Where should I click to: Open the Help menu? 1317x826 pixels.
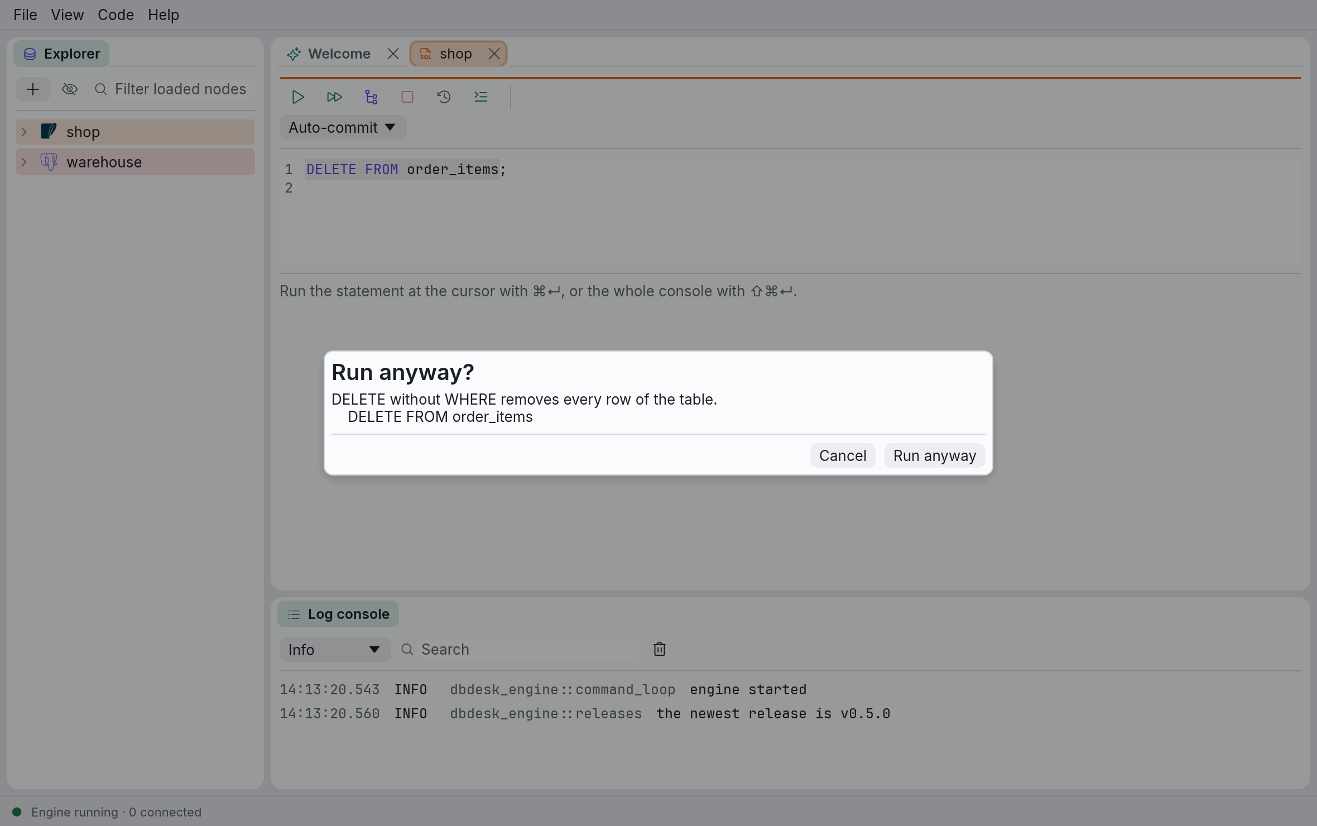pyautogui.click(x=164, y=15)
